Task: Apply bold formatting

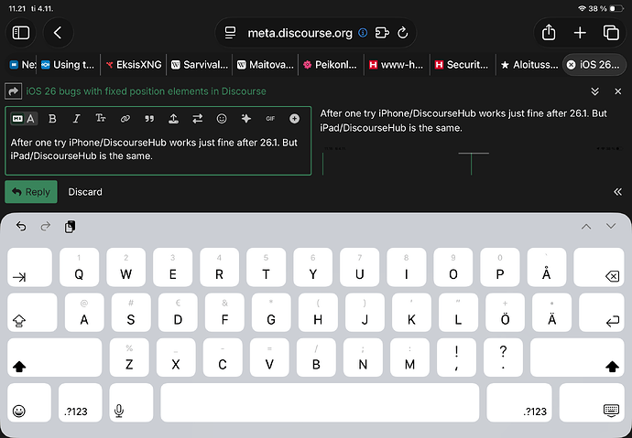Action: click(52, 119)
